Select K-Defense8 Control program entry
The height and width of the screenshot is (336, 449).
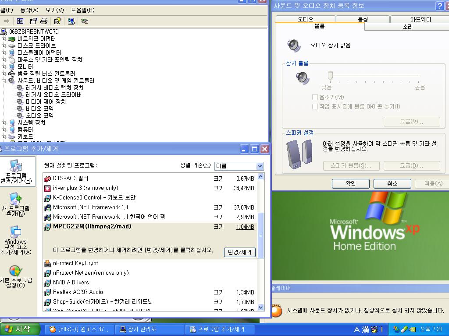point(150,198)
